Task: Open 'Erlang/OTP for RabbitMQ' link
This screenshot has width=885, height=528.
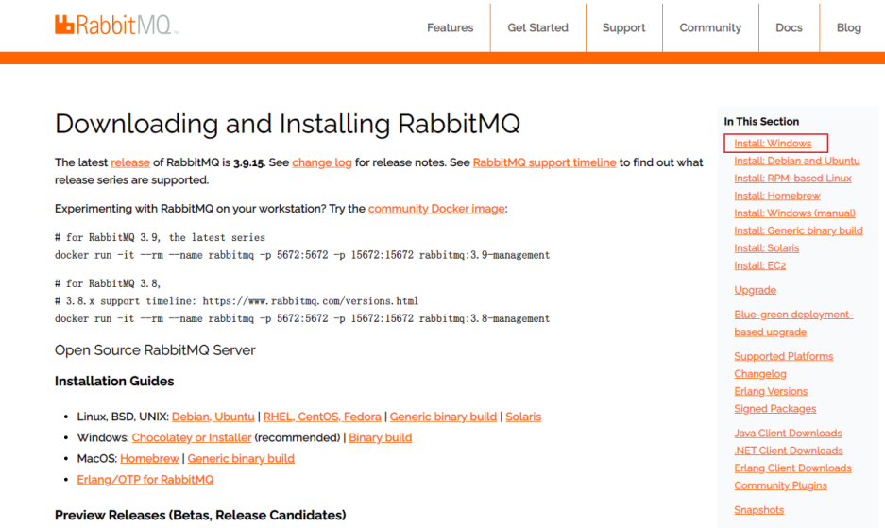Action: (x=145, y=480)
